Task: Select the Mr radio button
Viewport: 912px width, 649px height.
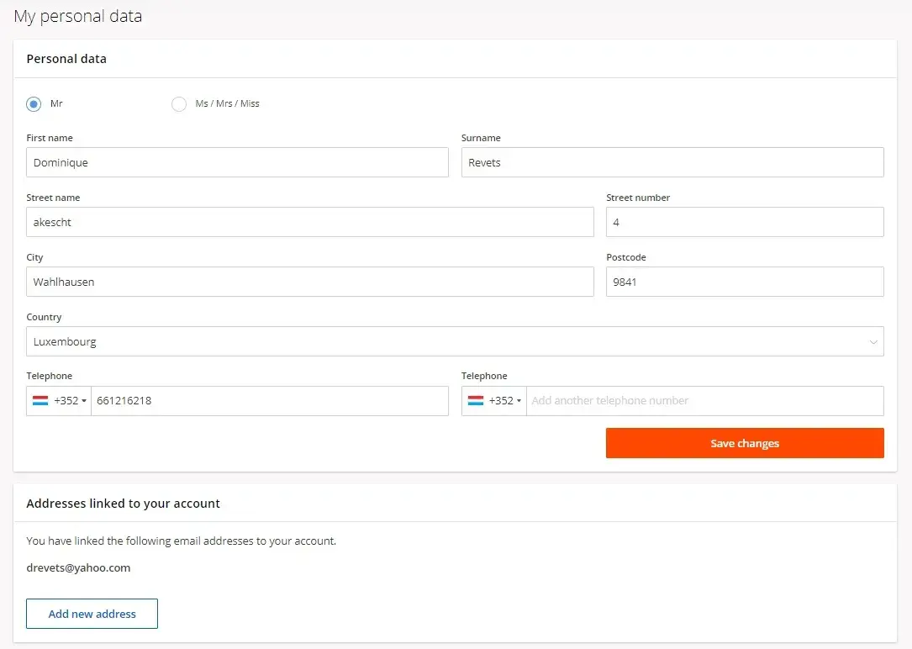Action: click(x=34, y=104)
